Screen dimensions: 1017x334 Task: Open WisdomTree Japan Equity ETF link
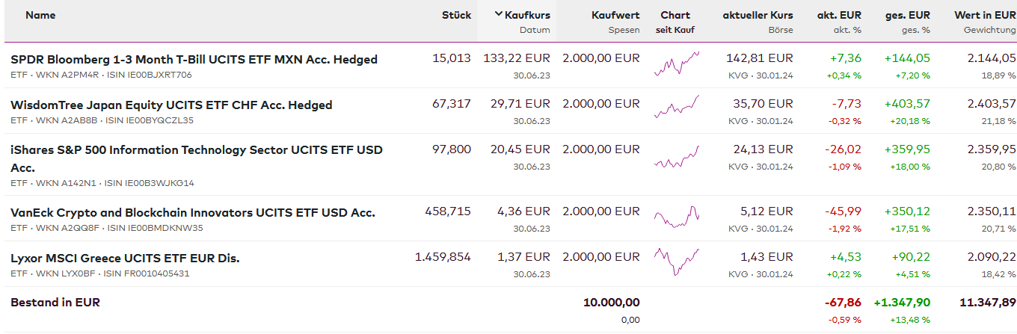pos(171,105)
